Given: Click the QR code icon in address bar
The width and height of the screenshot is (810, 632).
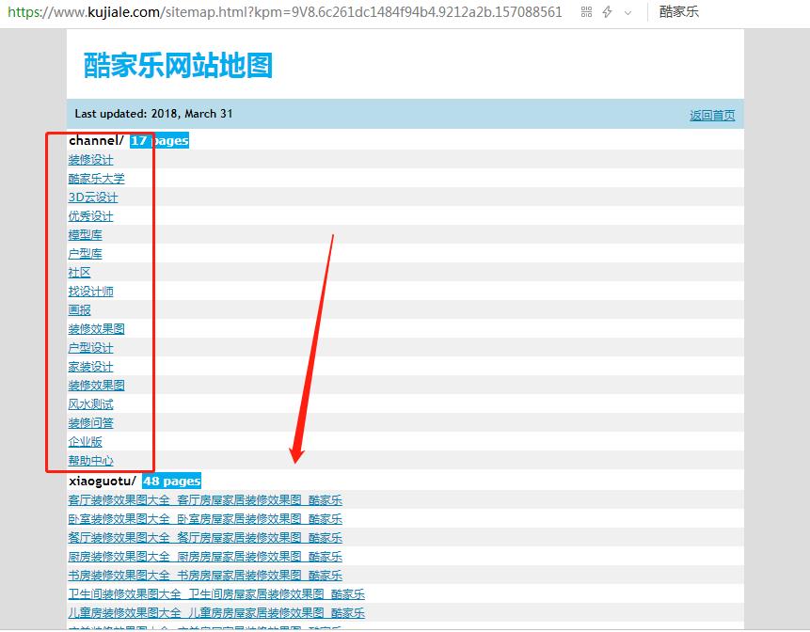Looking at the screenshot, I should click(x=586, y=12).
